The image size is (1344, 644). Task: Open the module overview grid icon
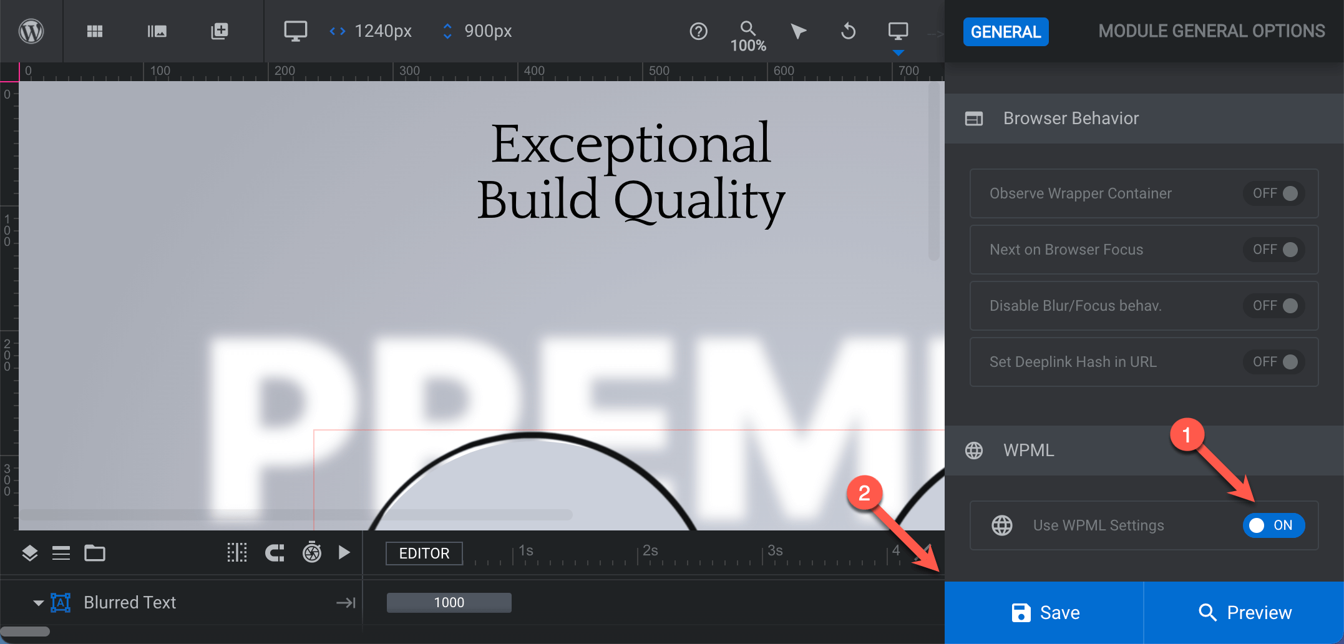95,31
